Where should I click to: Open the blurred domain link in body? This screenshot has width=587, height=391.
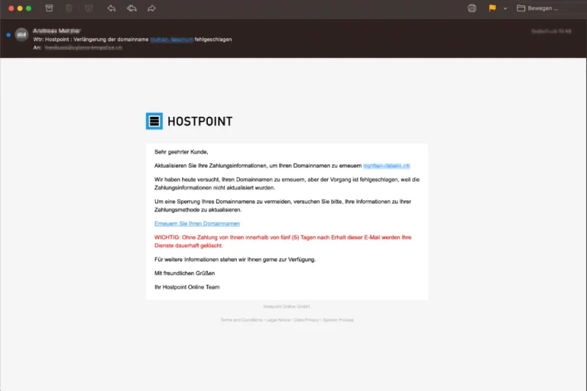(x=386, y=166)
